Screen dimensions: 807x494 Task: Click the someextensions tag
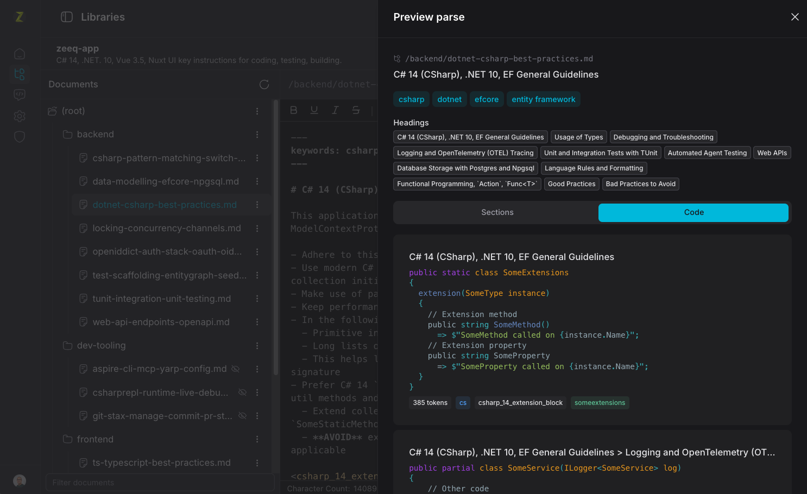(600, 403)
